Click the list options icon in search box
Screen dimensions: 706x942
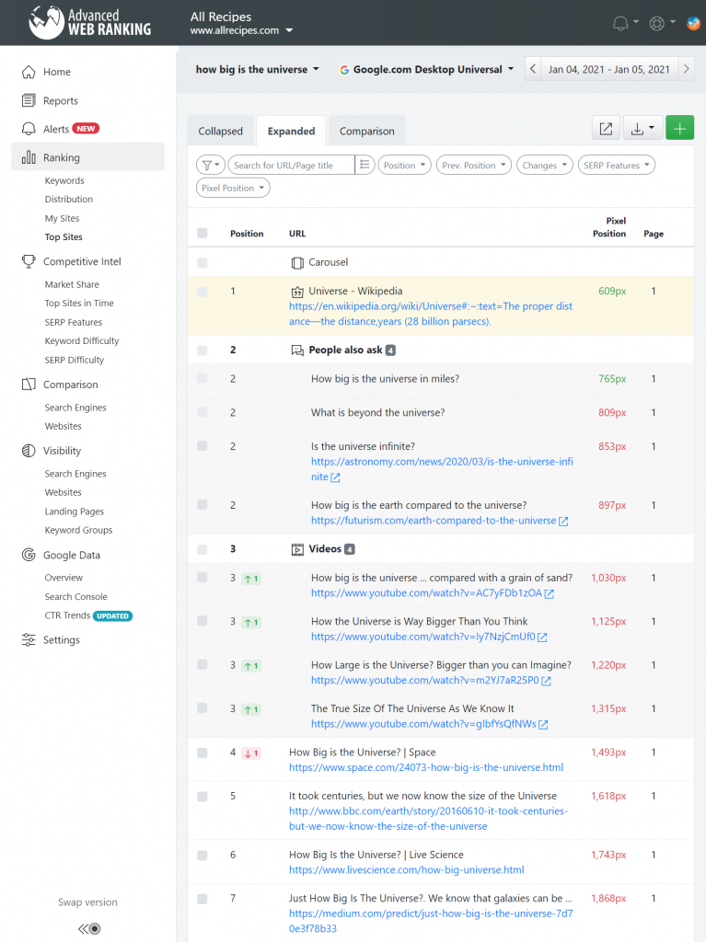tap(365, 165)
